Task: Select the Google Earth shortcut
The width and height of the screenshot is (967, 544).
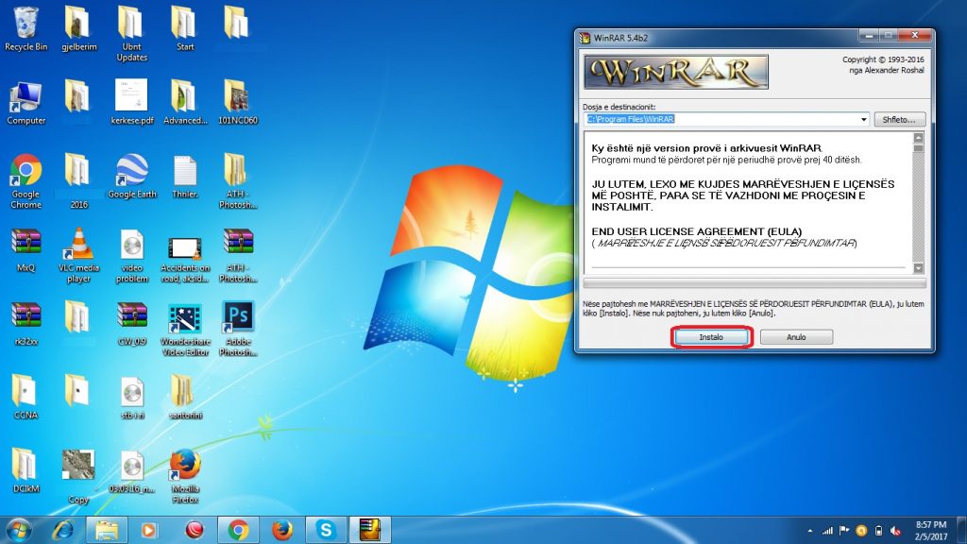Action: (x=131, y=176)
